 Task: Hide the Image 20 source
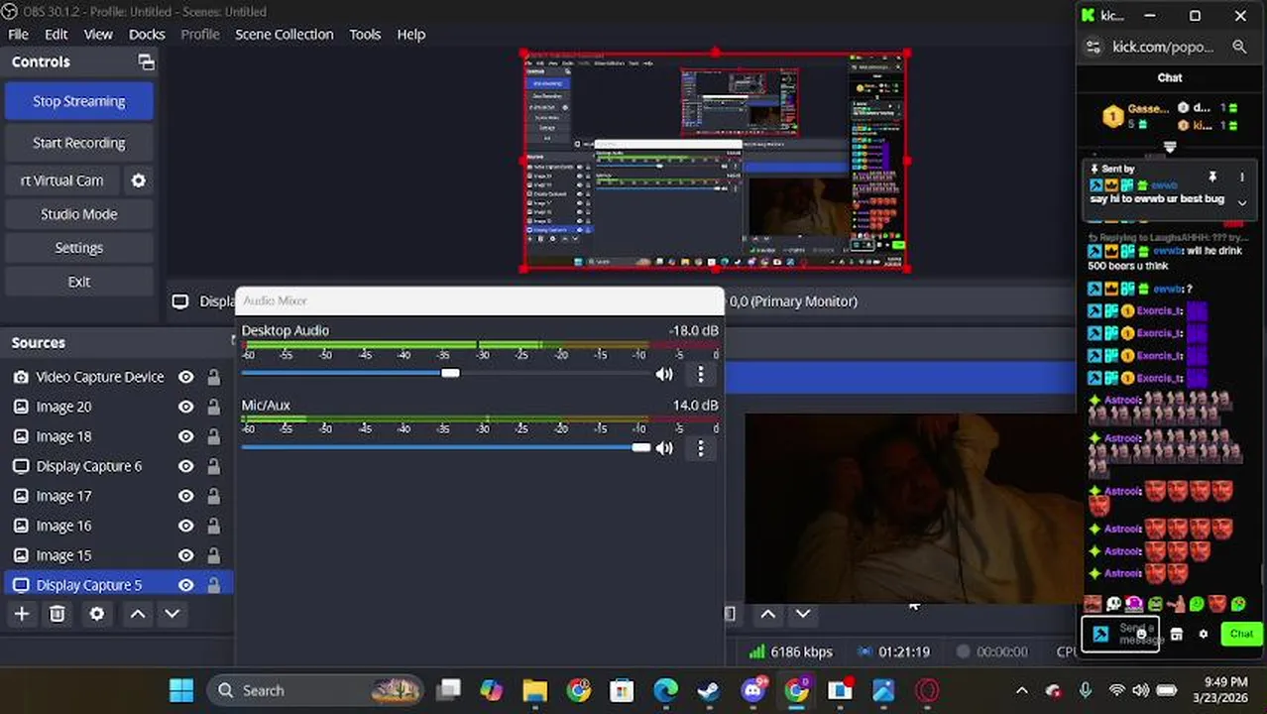pos(185,407)
